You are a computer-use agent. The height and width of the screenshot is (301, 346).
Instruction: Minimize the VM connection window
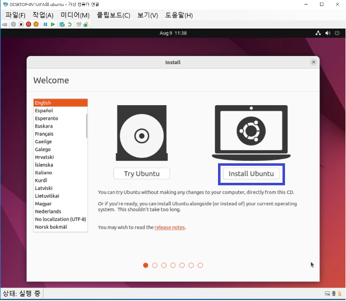[x=306, y=4]
